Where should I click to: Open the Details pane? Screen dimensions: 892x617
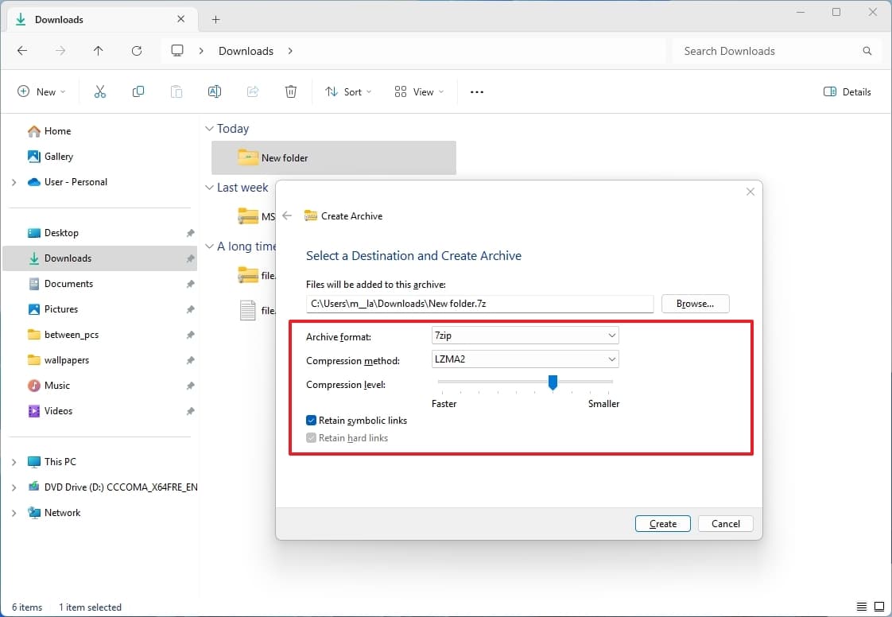point(846,91)
